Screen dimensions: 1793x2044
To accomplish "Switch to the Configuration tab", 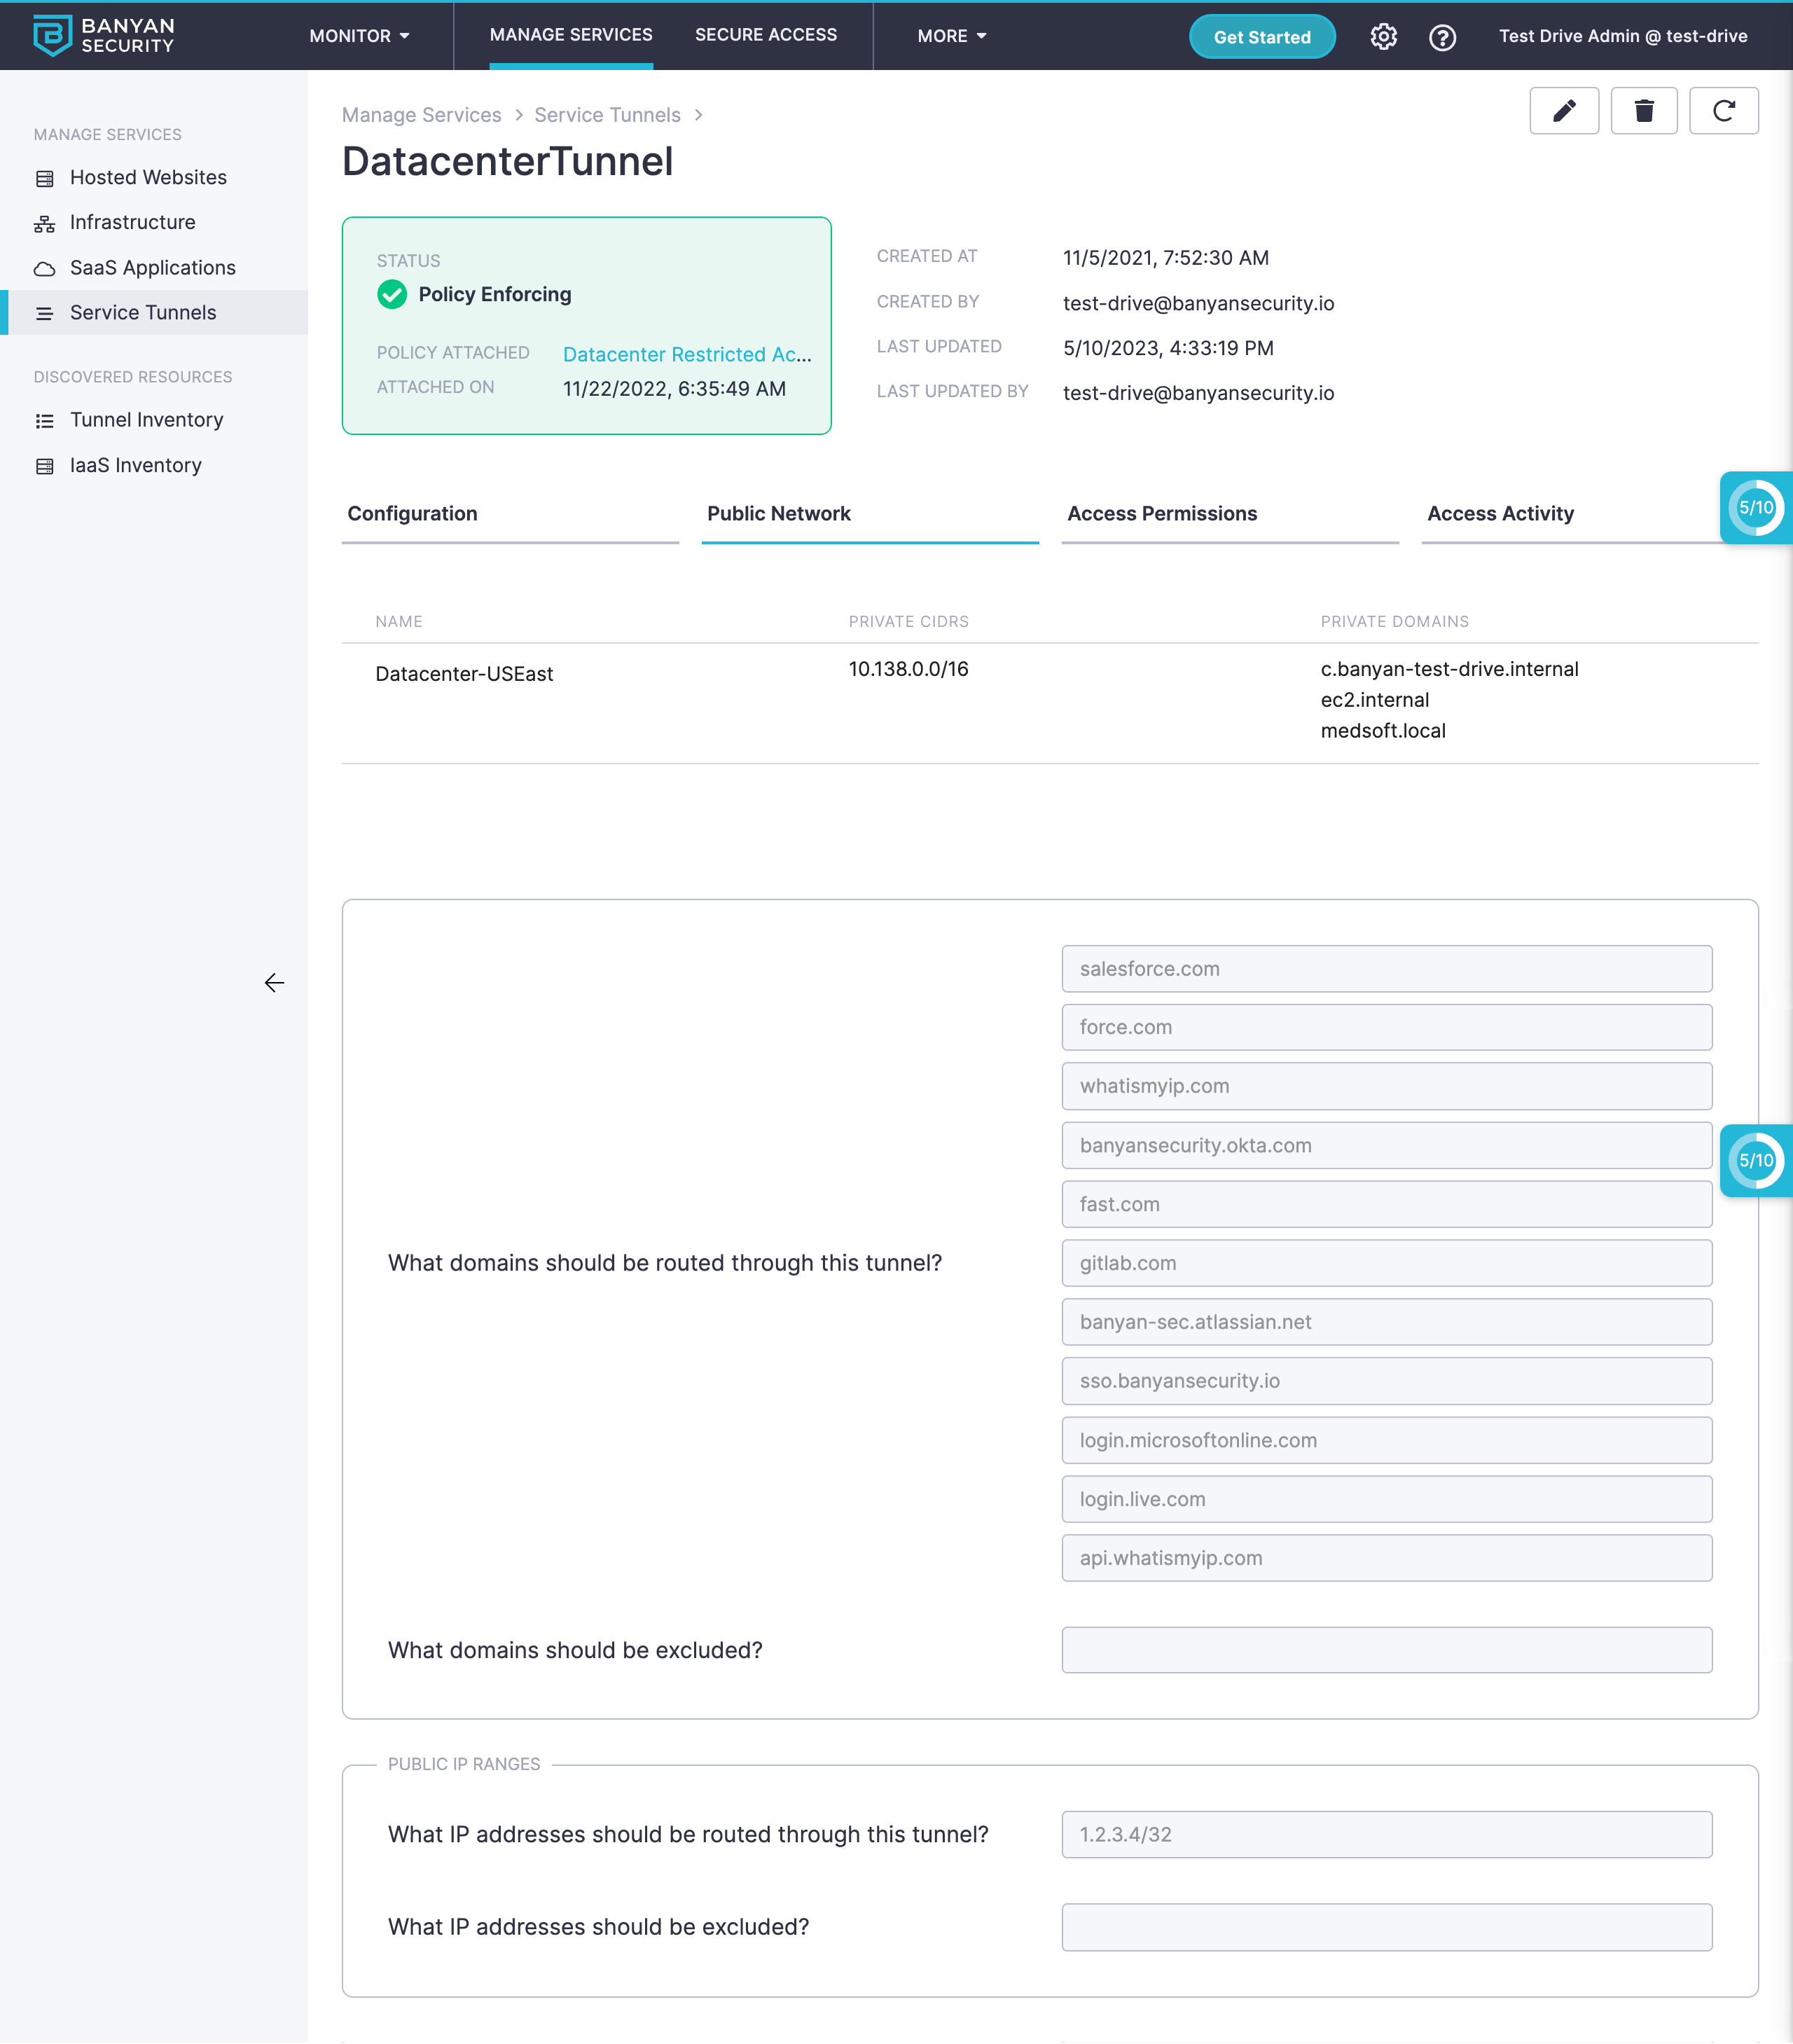I will 412,514.
